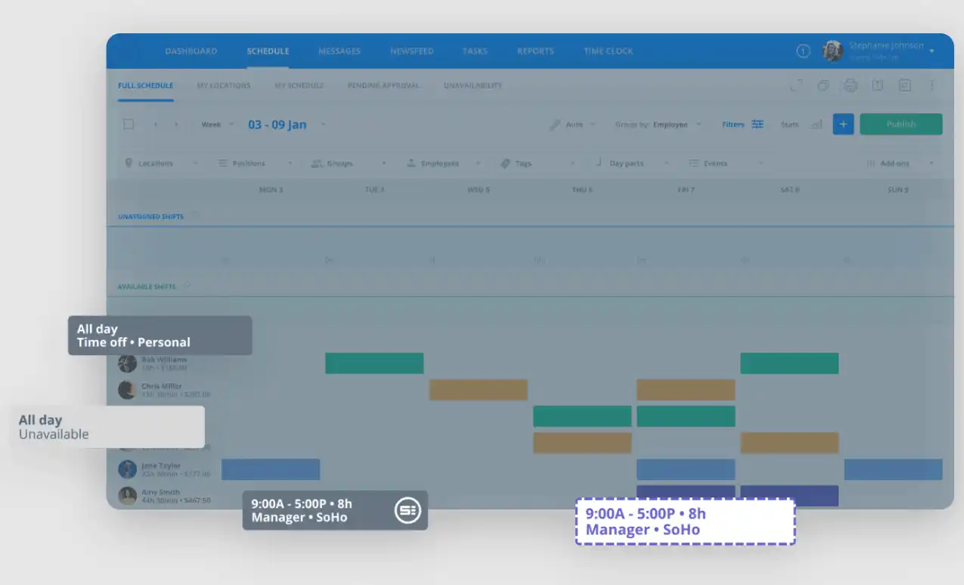The height and width of the screenshot is (585, 964).
Task: Open the Messages section in top navigation
Action: [339, 51]
